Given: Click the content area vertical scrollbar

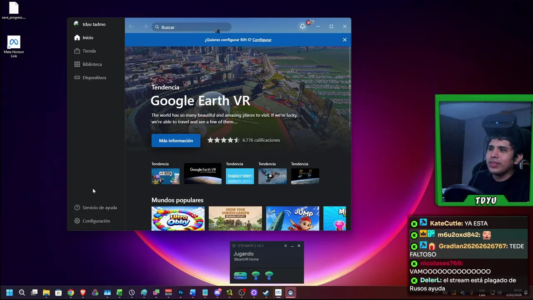Looking at the screenshot, I should point(350,87).
